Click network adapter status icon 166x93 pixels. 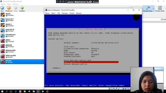click(116, 89)
